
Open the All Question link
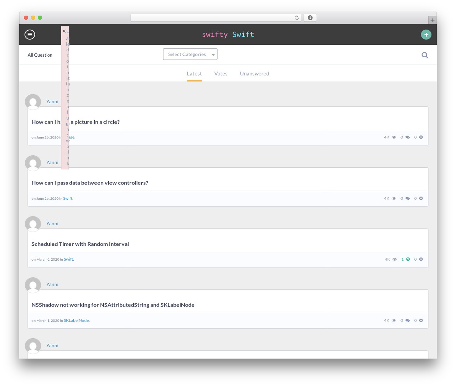[x=40, y=55]
